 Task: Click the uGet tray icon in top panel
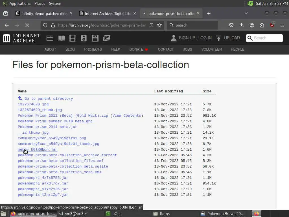pyautogui.click(x=250, y=3)
